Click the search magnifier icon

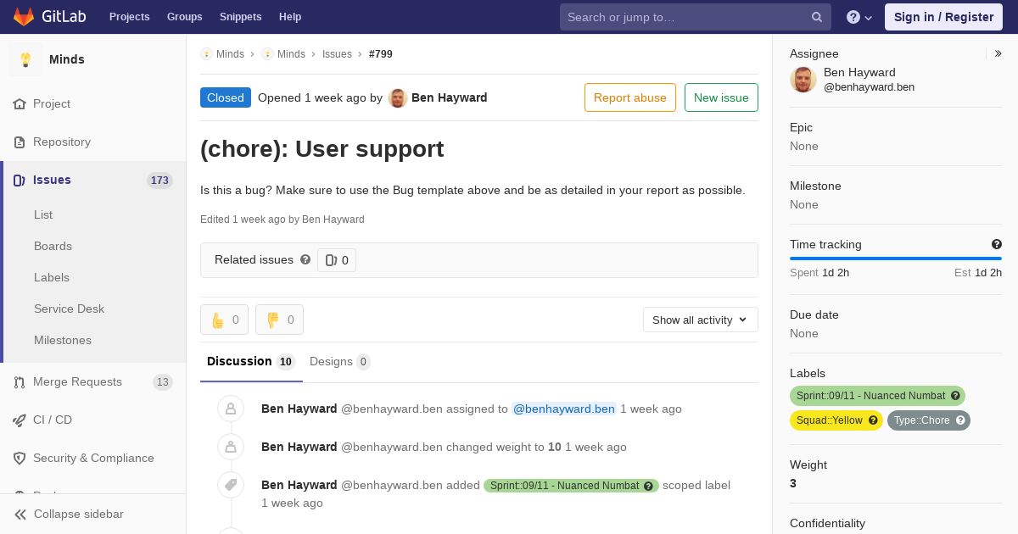coord(817,17)
